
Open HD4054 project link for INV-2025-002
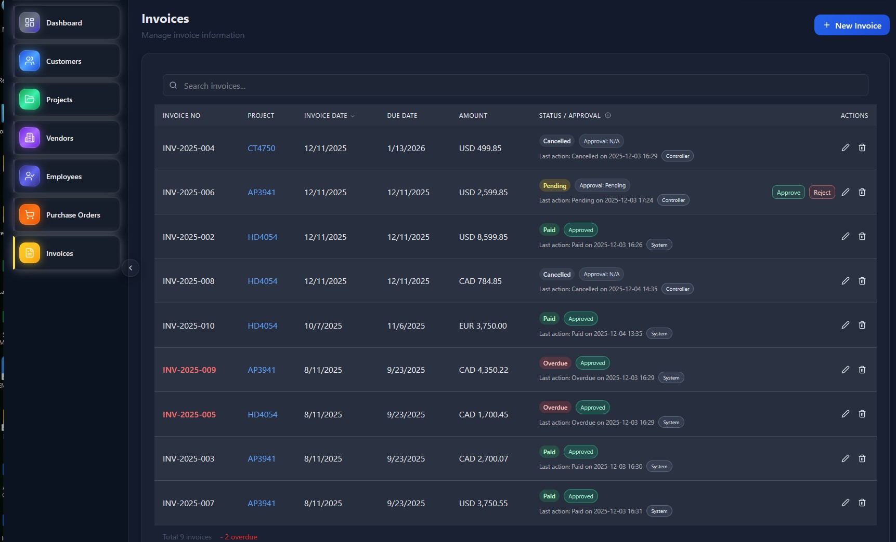pyautogui.click(x=262, y=237)
